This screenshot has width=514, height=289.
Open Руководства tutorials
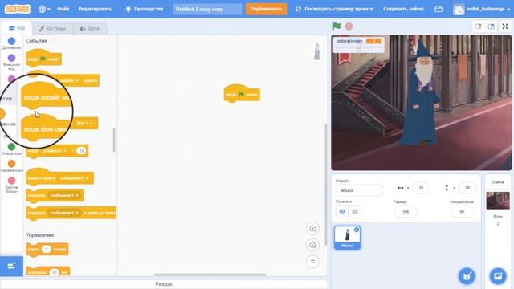(145, 9)
